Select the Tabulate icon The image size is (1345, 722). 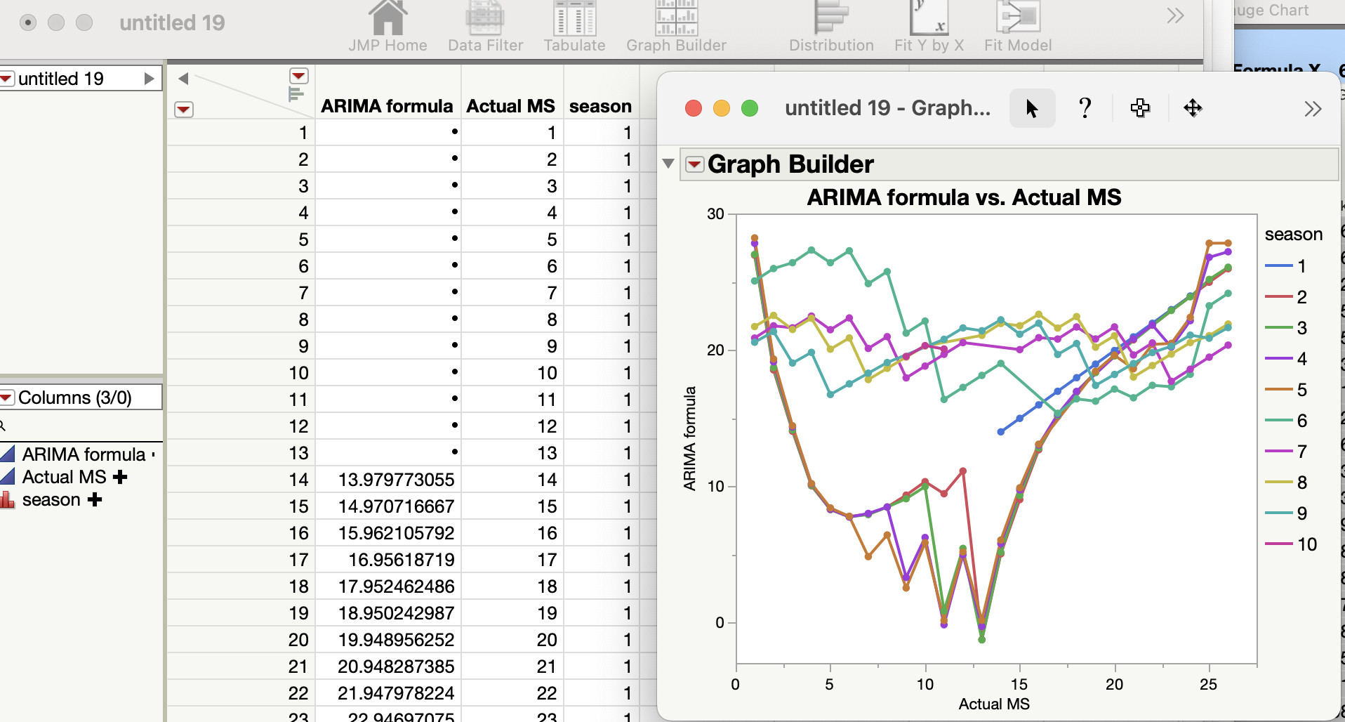pyautogui.click(x=574, y=21)
